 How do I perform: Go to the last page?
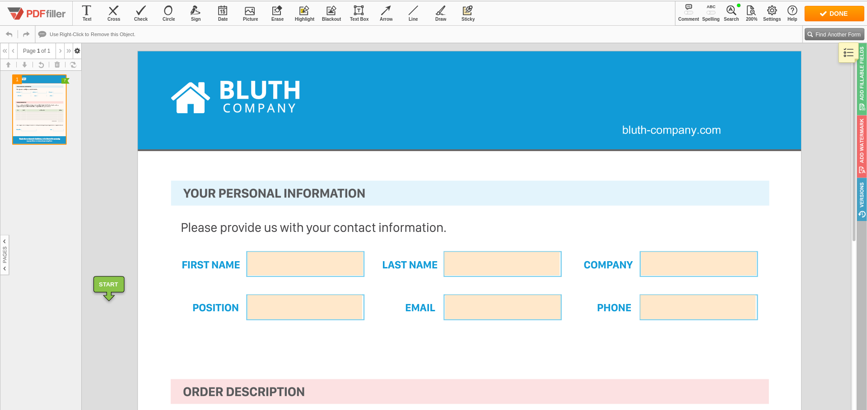pos(69,51)
